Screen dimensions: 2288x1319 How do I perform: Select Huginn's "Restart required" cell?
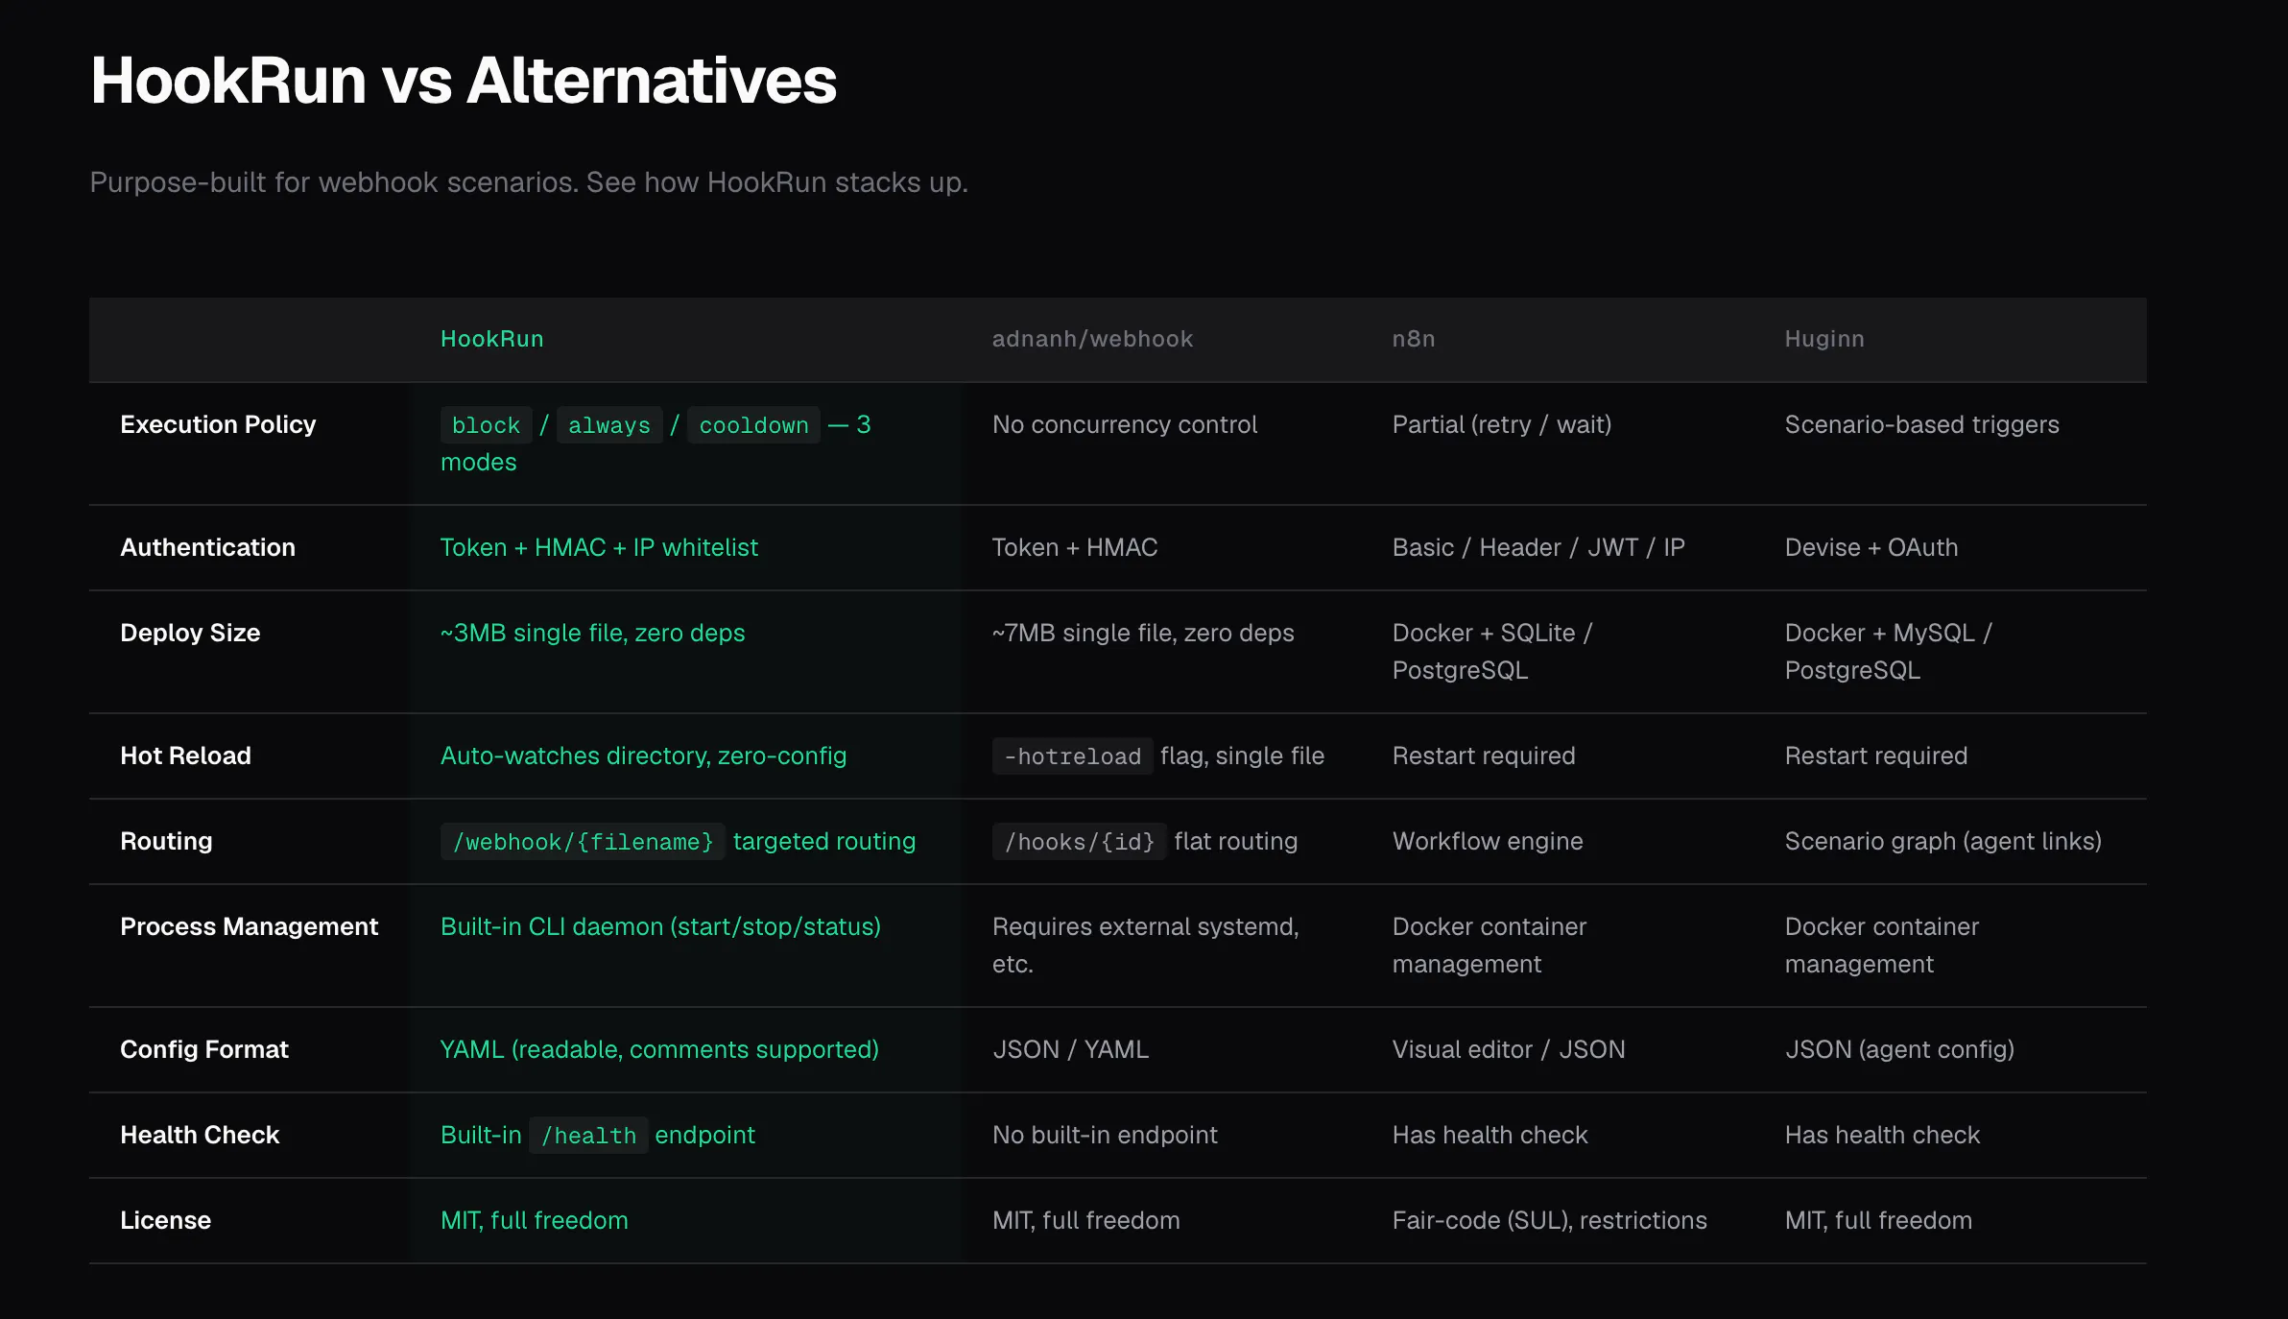point(1876,755)
